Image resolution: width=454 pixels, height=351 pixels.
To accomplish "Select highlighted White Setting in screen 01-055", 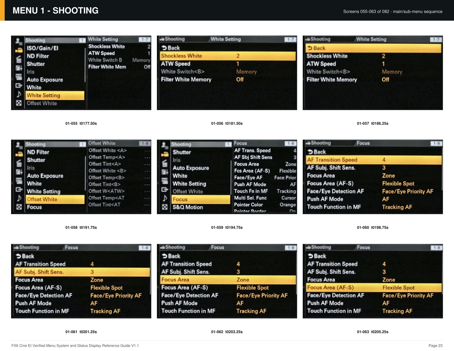I will tap(55, 96).
